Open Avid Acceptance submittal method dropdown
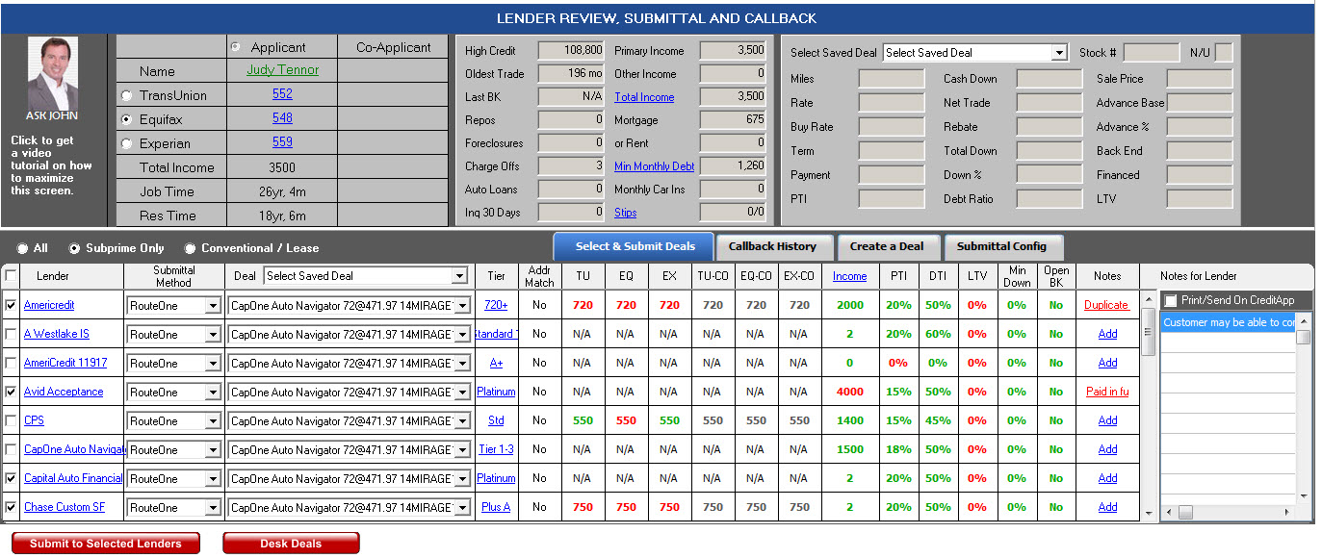 pos(173,392)
